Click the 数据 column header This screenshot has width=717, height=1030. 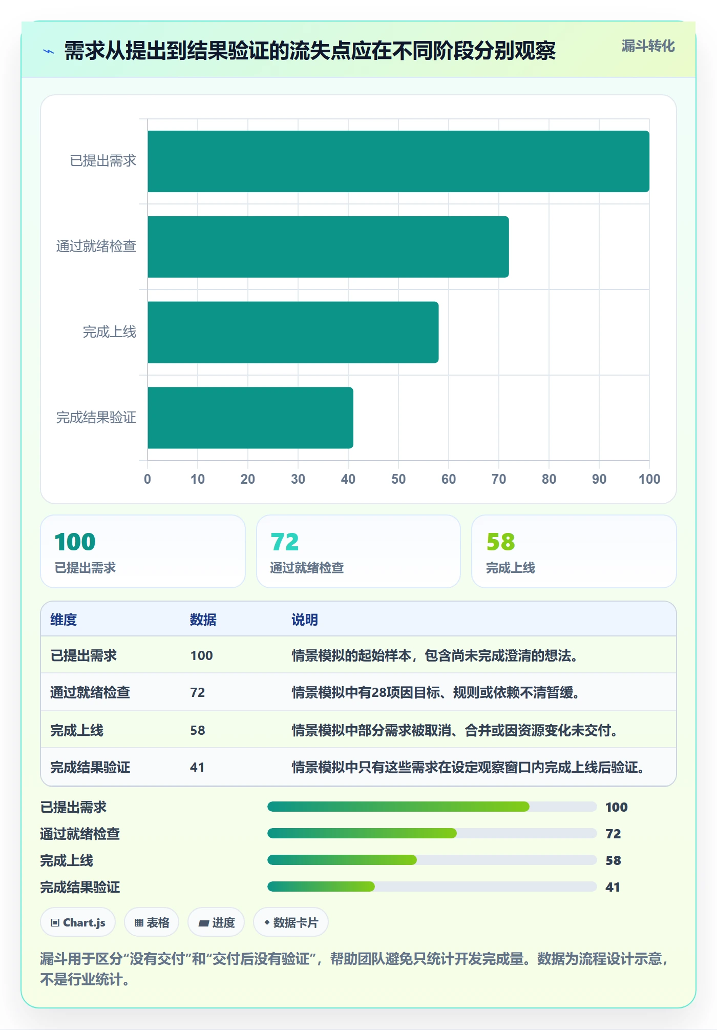point(203,620)
